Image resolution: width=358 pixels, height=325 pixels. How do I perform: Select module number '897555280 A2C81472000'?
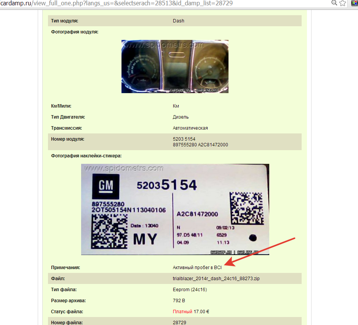tap(200, 145)
